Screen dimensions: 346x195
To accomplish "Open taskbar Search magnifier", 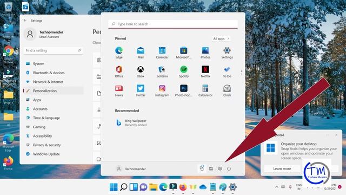I will tap(124, 187).
